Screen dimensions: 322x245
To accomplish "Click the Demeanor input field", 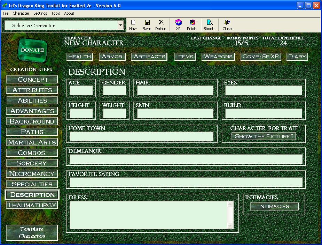I will click(186, 159).
